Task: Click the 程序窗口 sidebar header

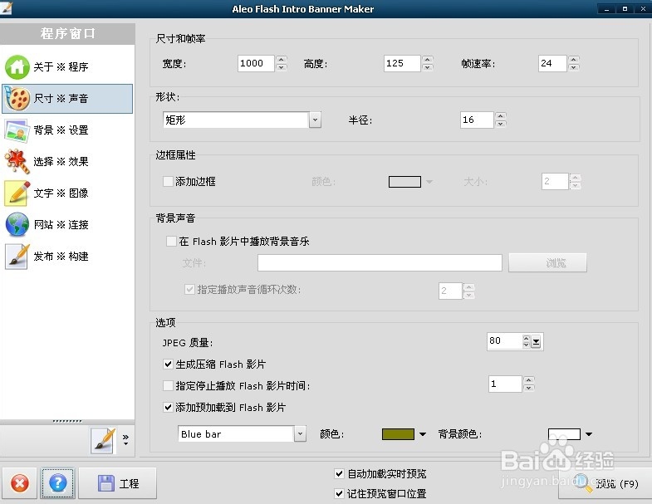Action: pyautogui.click(x=67, y=34)
